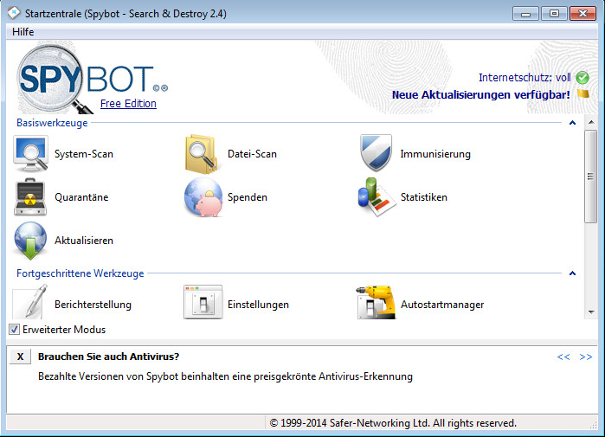This screenshot has height=437, width=605.
Task: Open the Berichterstellung pen icon
Action: click(30, 302)
